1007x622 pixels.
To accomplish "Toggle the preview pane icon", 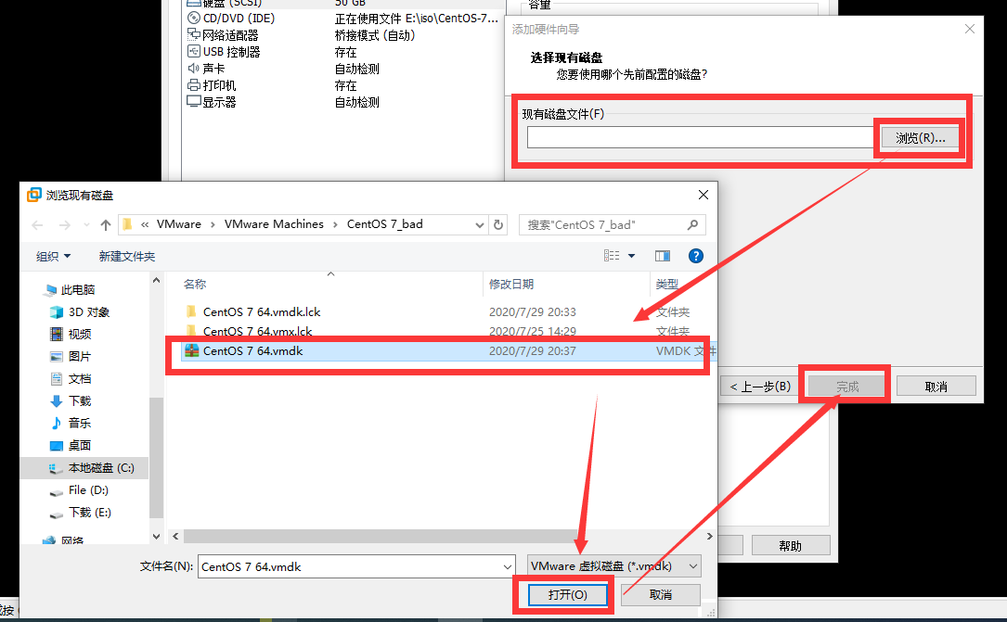I will (x=662, y=255).
